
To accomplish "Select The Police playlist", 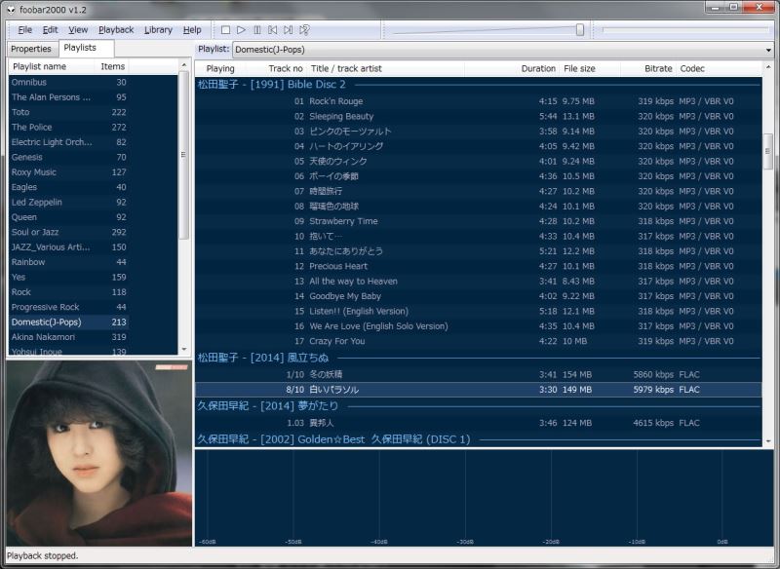I will [68, 128].
